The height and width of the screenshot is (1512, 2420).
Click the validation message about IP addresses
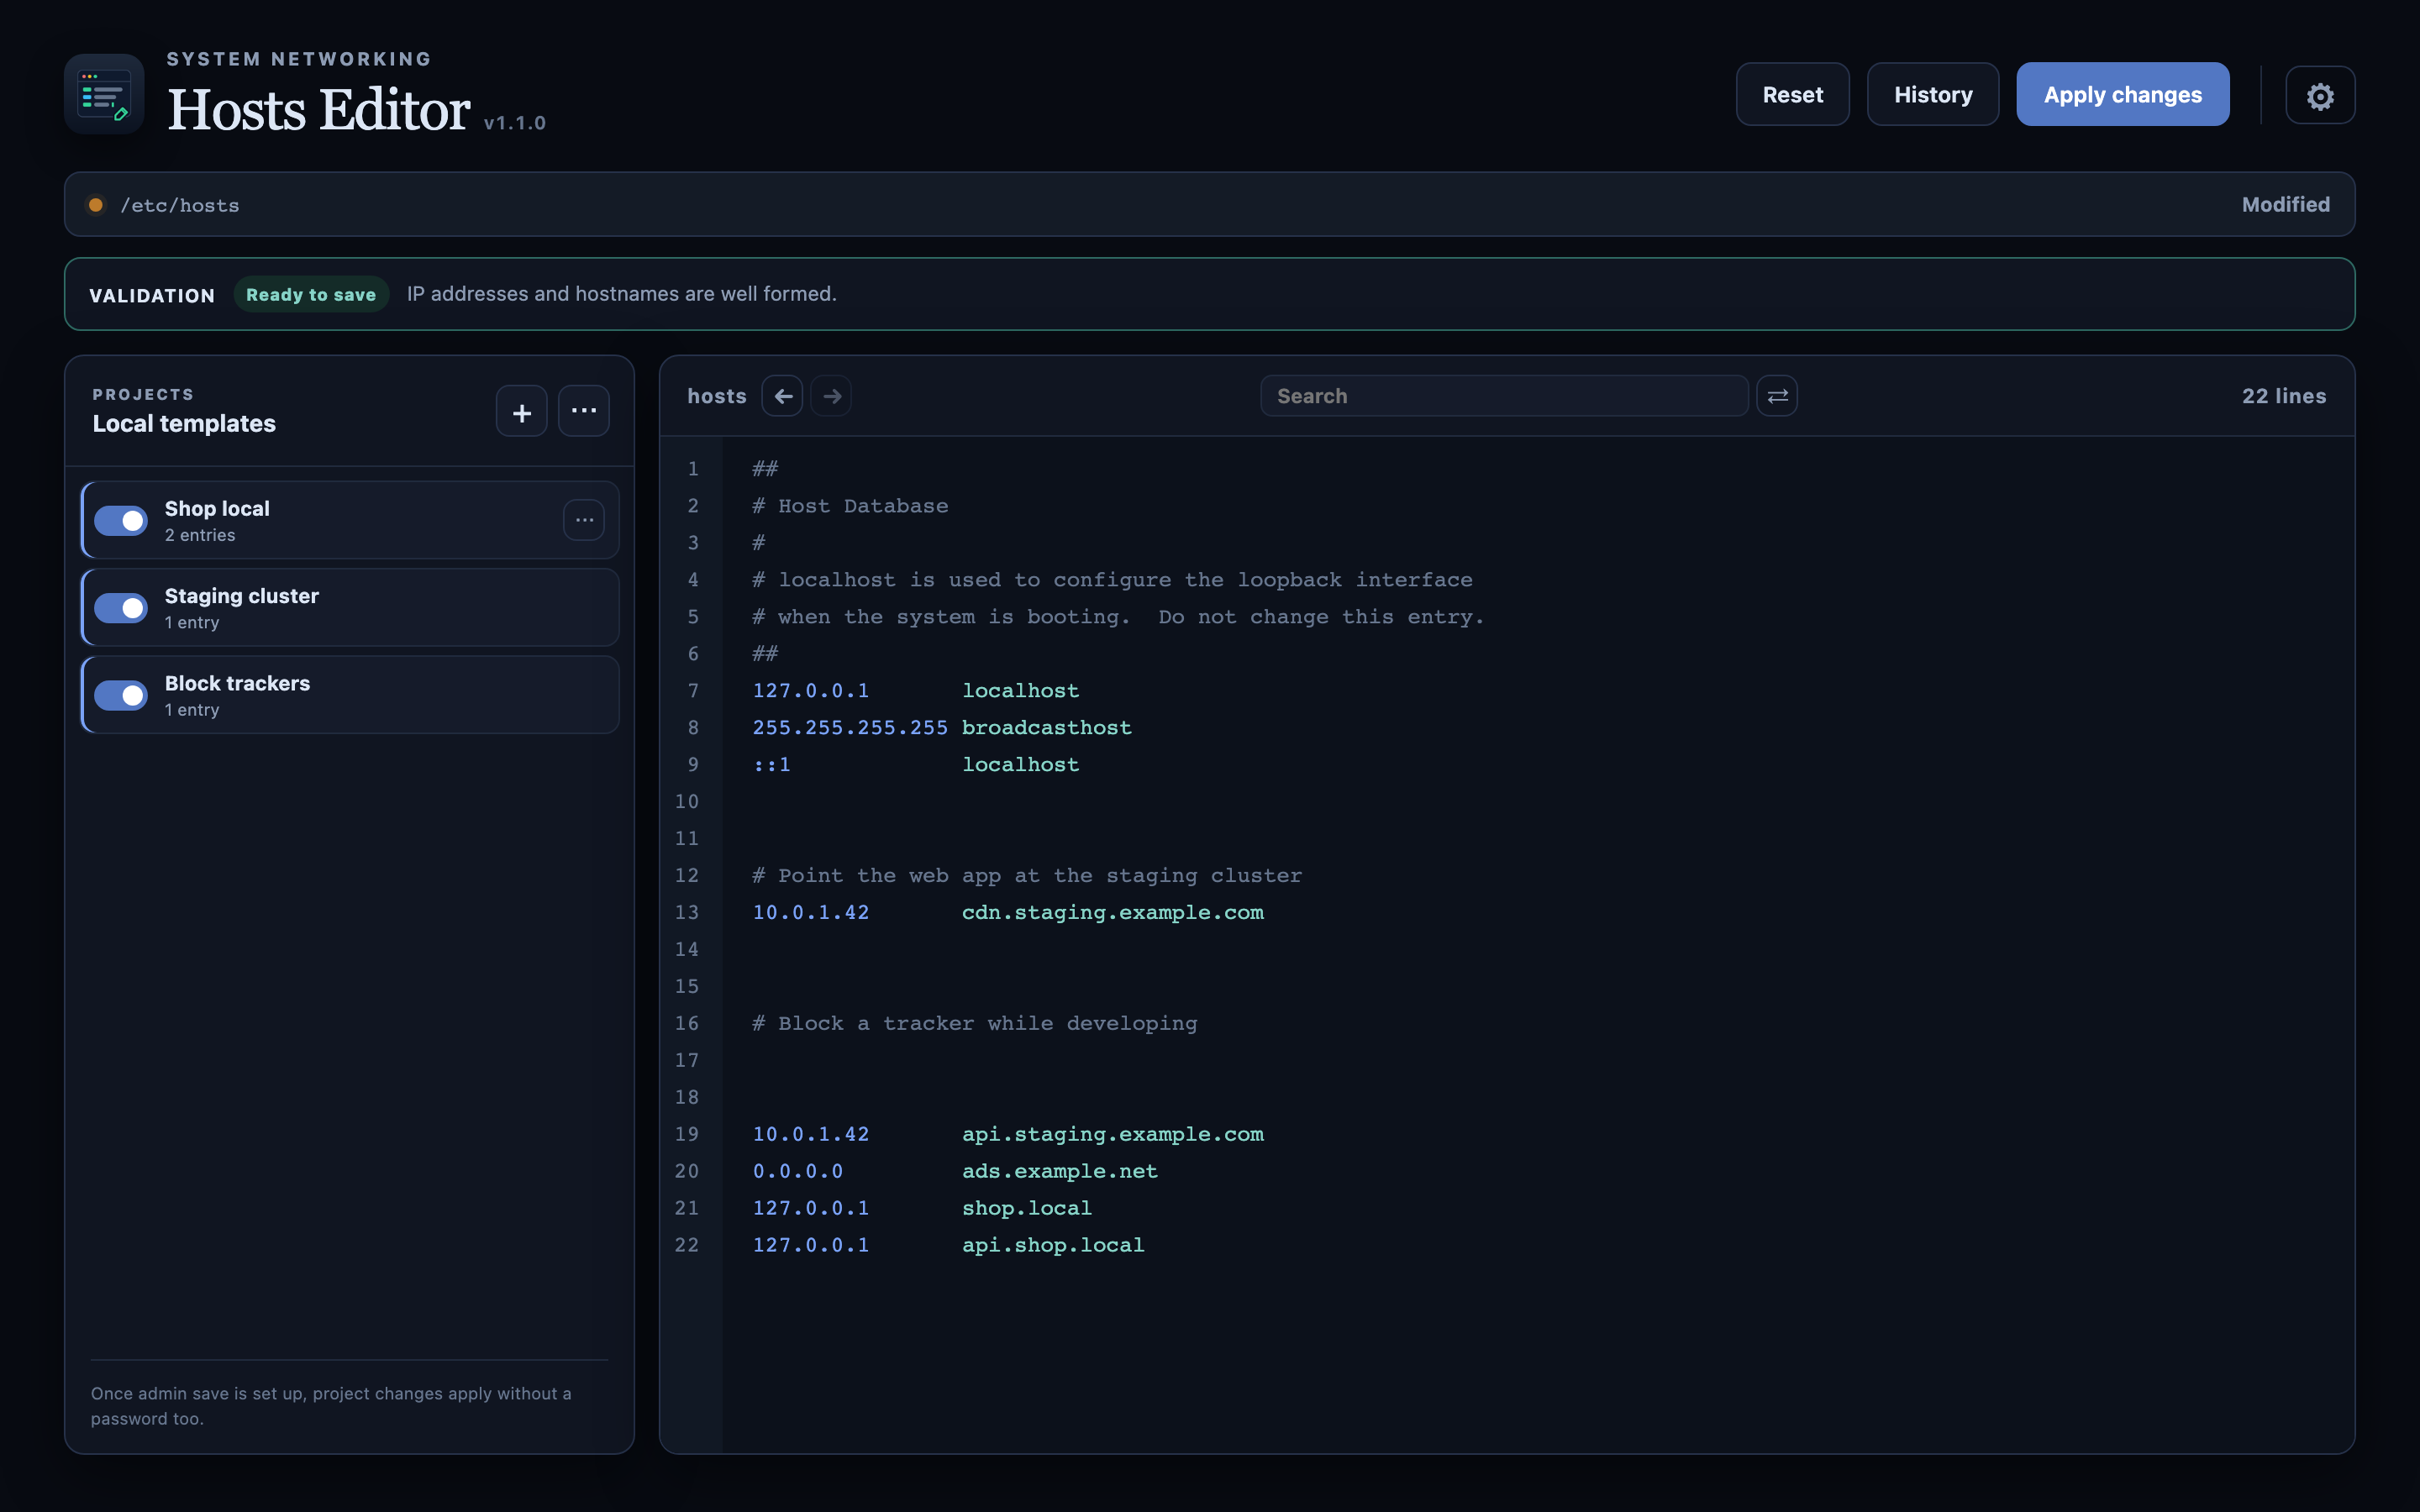coord(621,294)
